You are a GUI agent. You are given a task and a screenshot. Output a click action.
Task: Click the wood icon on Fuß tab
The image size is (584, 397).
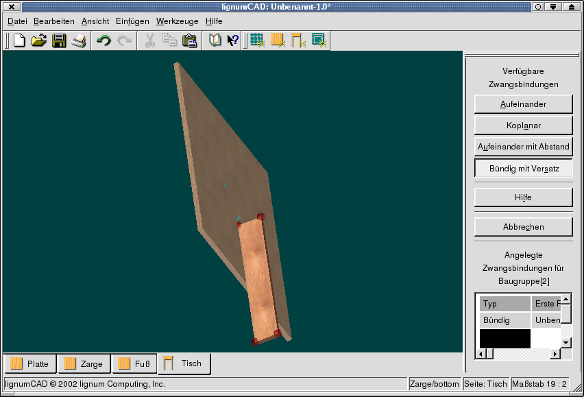[123, 363]
